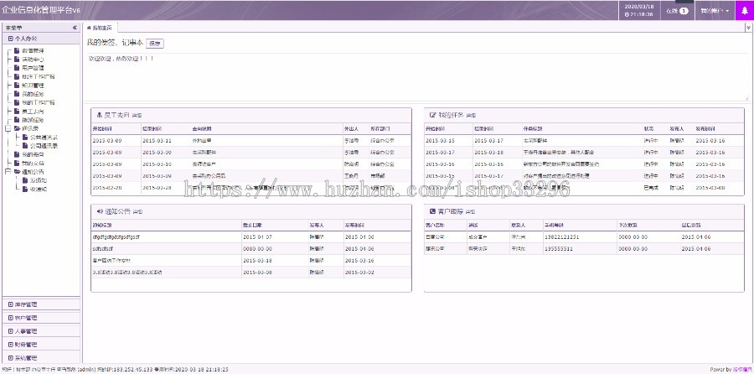Screen dimensions: 754x374
Task: Open the 我的账户 dropdown in header
Action: [715, 11]
